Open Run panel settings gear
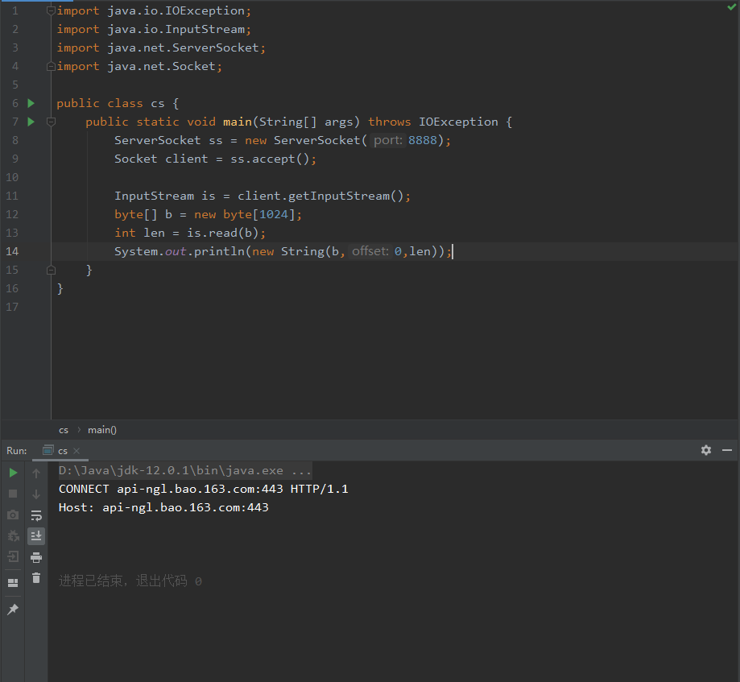The width and height of the screenshot is (740, 682). point(706,450)
